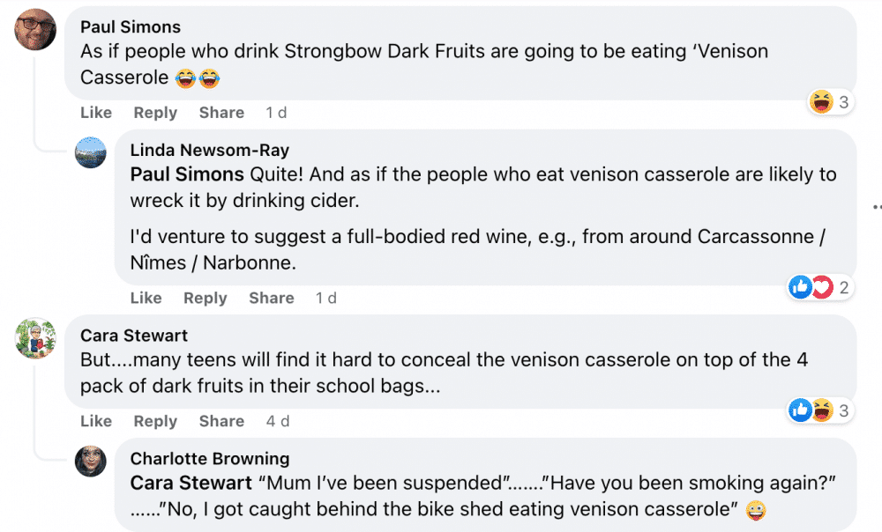Open the Cara Stewart mention in Charlotte's reply

tap(191, 483)
